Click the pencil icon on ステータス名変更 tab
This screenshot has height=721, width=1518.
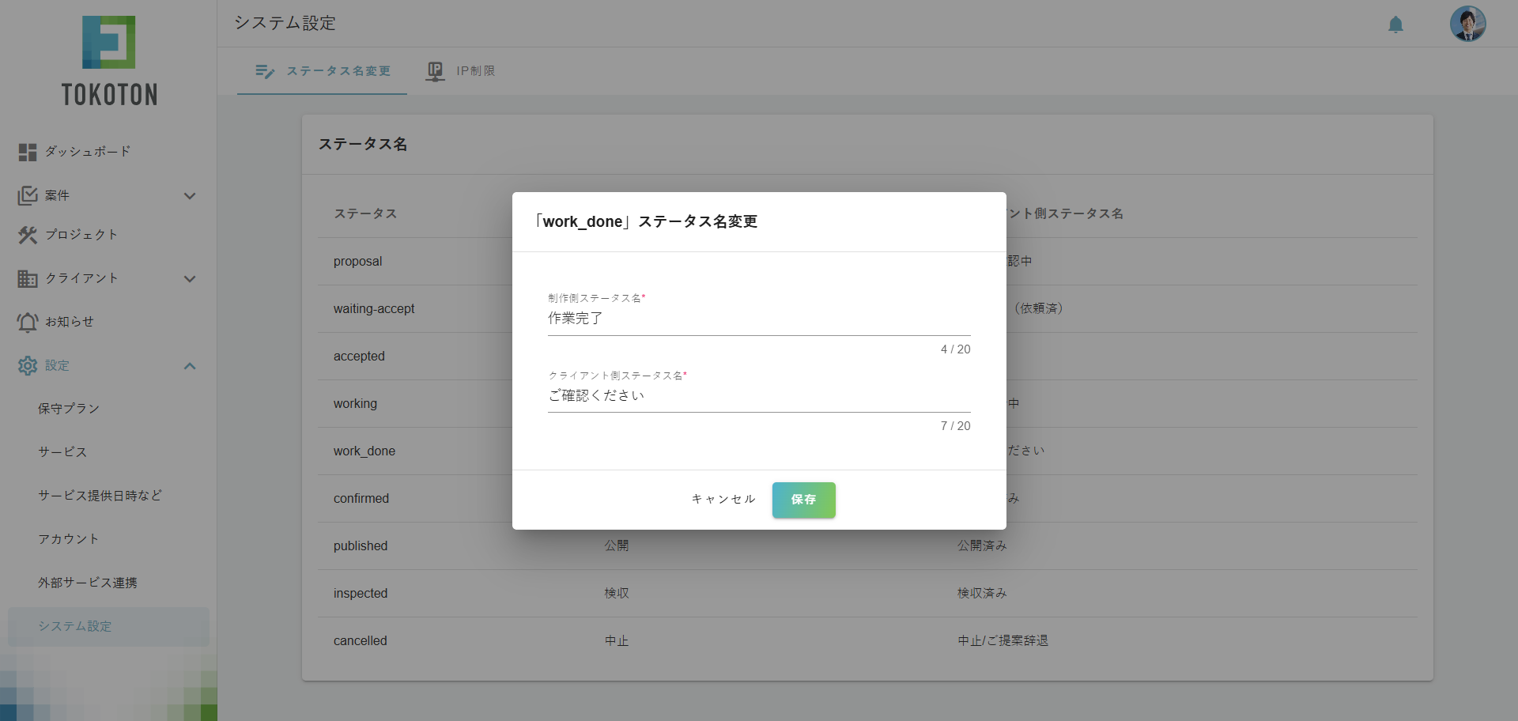click(264, 70)
